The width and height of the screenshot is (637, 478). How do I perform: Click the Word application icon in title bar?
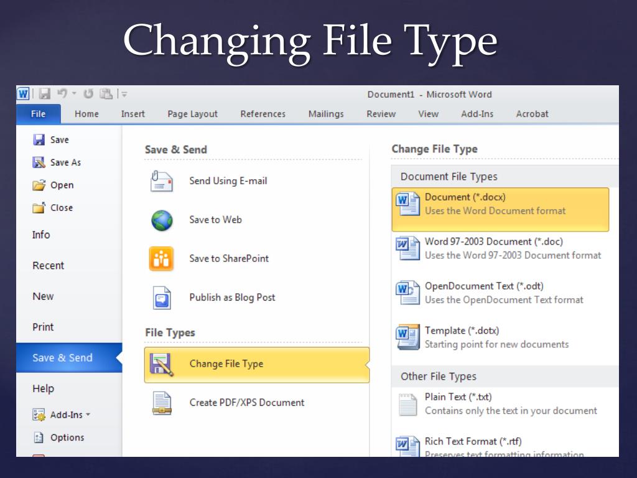[x=23, y=94]
